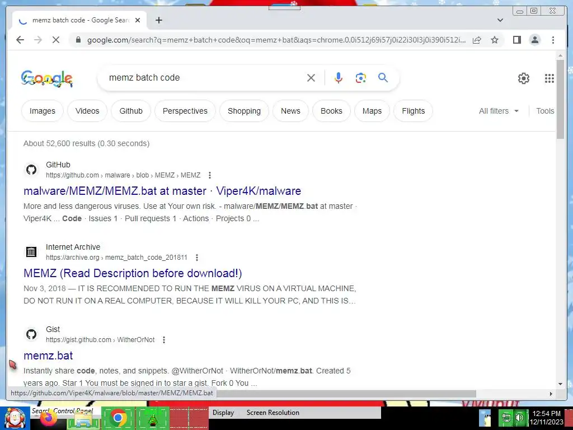Expand the All filters dropdown
This screenshot has height=430, width=573.
click(x=499, y=111)
